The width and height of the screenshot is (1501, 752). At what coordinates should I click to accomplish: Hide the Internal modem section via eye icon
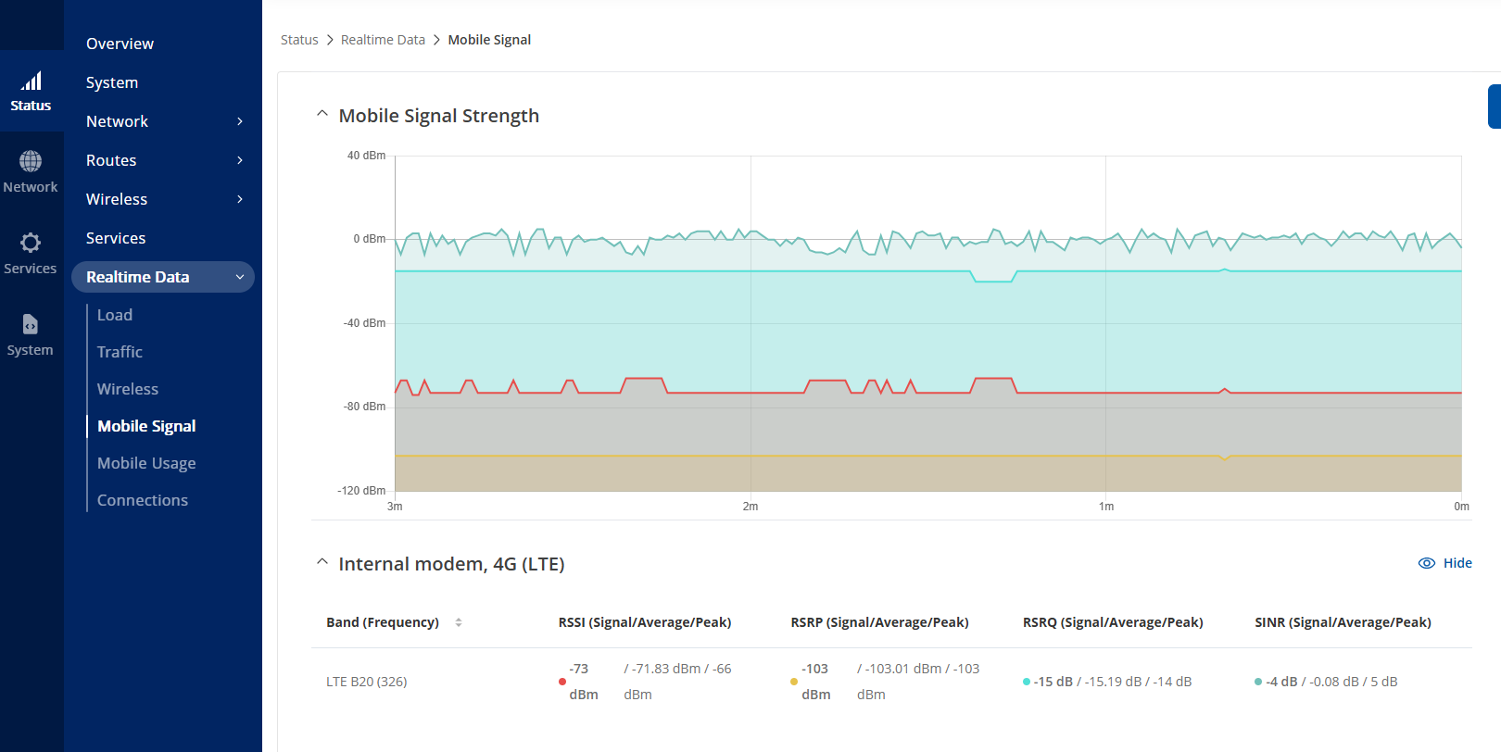(1427, 563)
